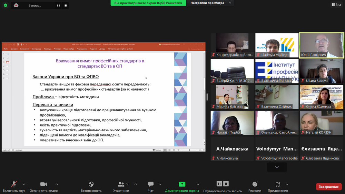The height and width of the screenshot is (194, 345).
Task: Select Юрій Рашкевич video thumbnail
Action: (322, 45)
